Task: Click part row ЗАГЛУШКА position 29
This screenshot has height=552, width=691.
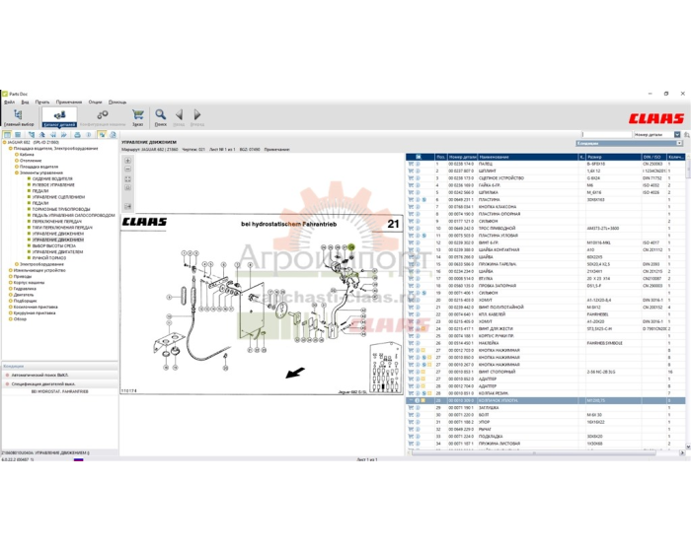Action: pos(546,408)
